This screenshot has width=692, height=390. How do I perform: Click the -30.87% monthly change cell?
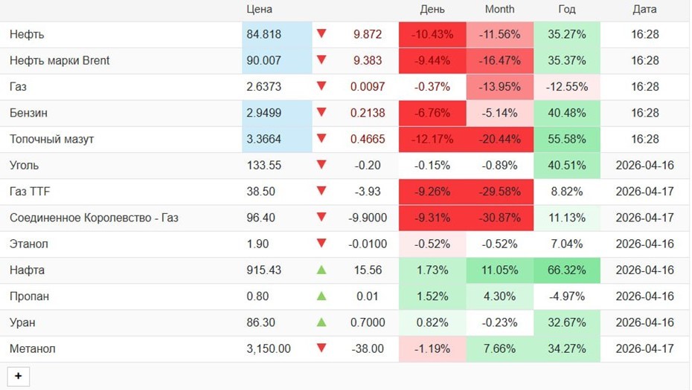point(499,218)
